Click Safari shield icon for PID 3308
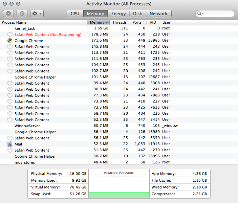This screenshot has height=203, width=238. [10, 83]
